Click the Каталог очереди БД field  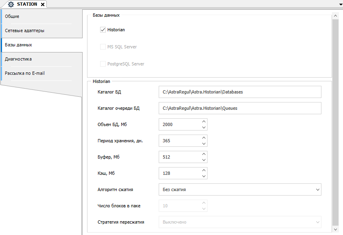(x=239, y=108)
